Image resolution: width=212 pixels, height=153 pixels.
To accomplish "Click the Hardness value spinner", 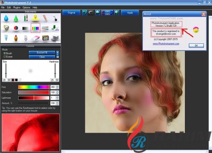I will coord(57,80).
